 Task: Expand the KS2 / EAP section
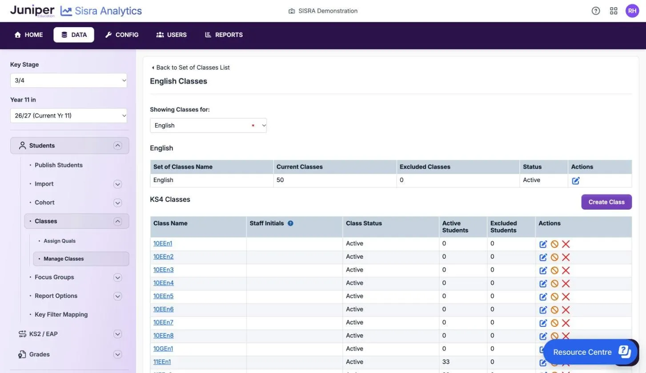coord(117,334)
